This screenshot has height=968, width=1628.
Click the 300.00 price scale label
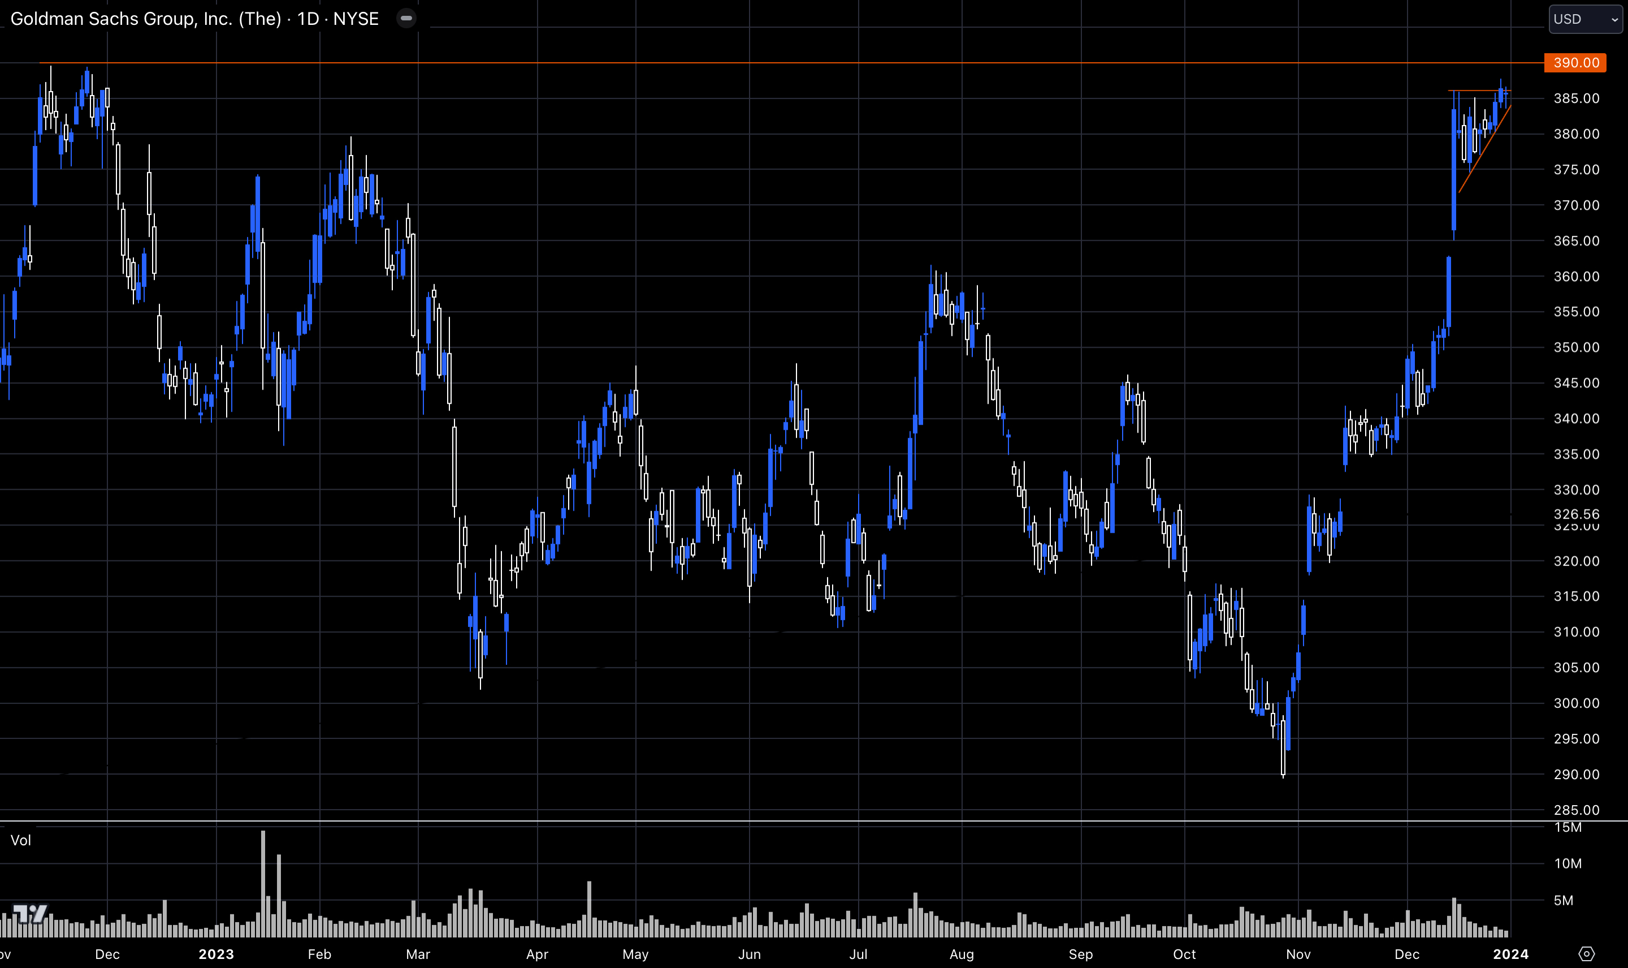pos(1576,702)
